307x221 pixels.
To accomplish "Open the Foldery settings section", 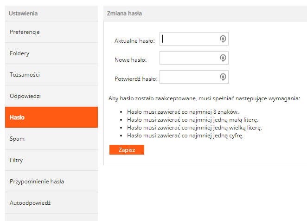I will tap(51, 53).
